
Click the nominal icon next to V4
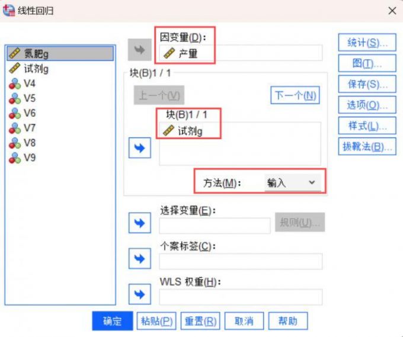15,84
